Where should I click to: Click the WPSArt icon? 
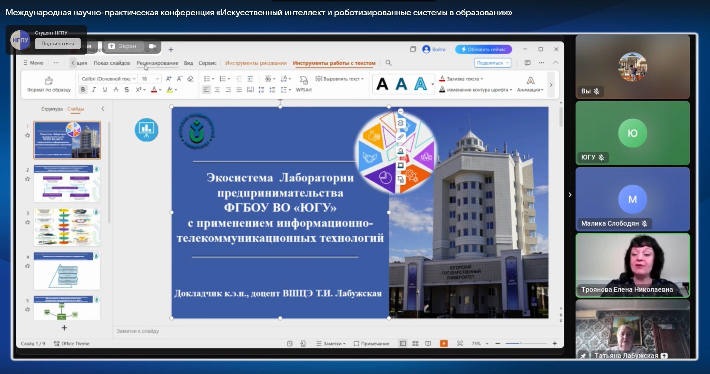pos(304,81)
